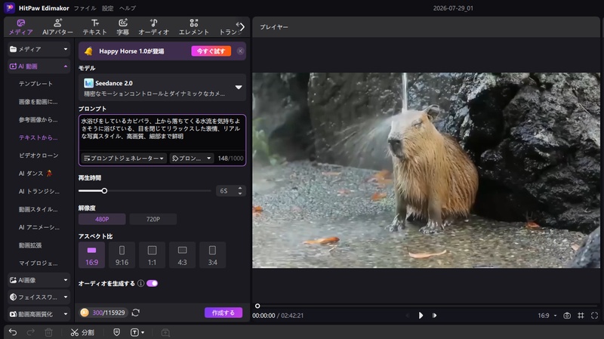This screenshot has width=604, height=339.
Task: Show more tabs with right chevron arrow
Action: [242, 27]
